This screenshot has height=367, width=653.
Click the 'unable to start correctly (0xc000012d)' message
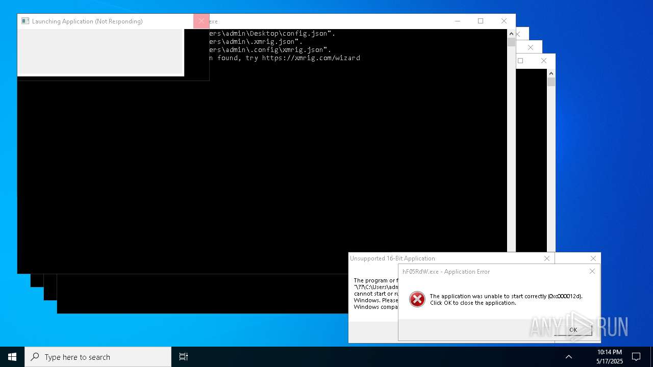pyautogui.click(x=506, y=296)
